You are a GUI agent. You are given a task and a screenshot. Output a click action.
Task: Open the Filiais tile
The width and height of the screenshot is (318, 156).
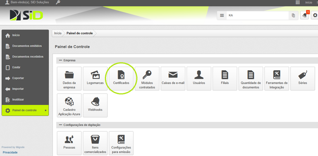coord(225,79)
